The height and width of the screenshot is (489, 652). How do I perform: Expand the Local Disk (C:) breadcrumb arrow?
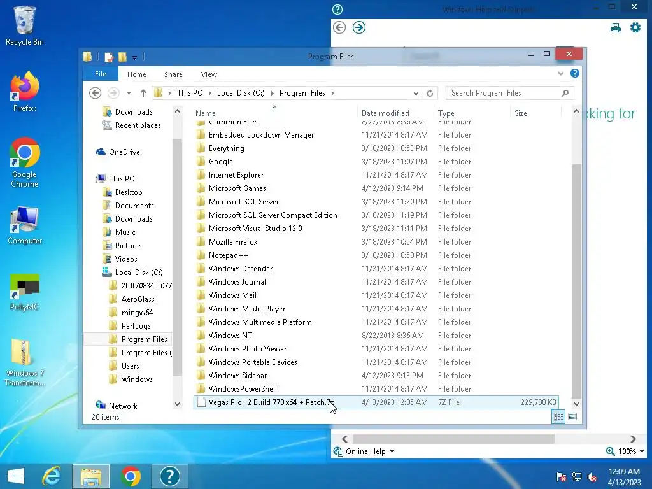(273, 93)
